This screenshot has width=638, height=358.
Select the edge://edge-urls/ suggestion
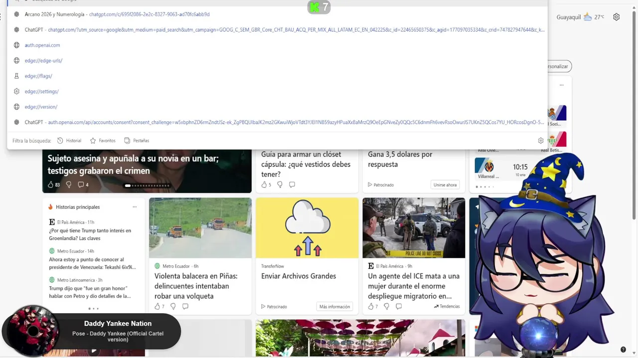277,61
